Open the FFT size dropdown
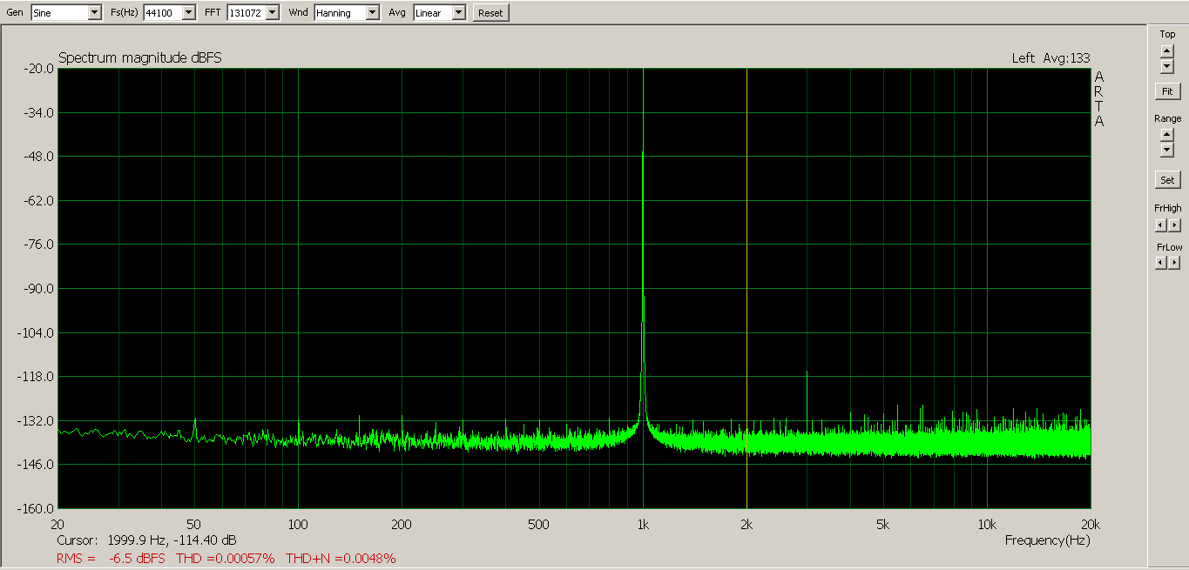 tap(273, 13)
